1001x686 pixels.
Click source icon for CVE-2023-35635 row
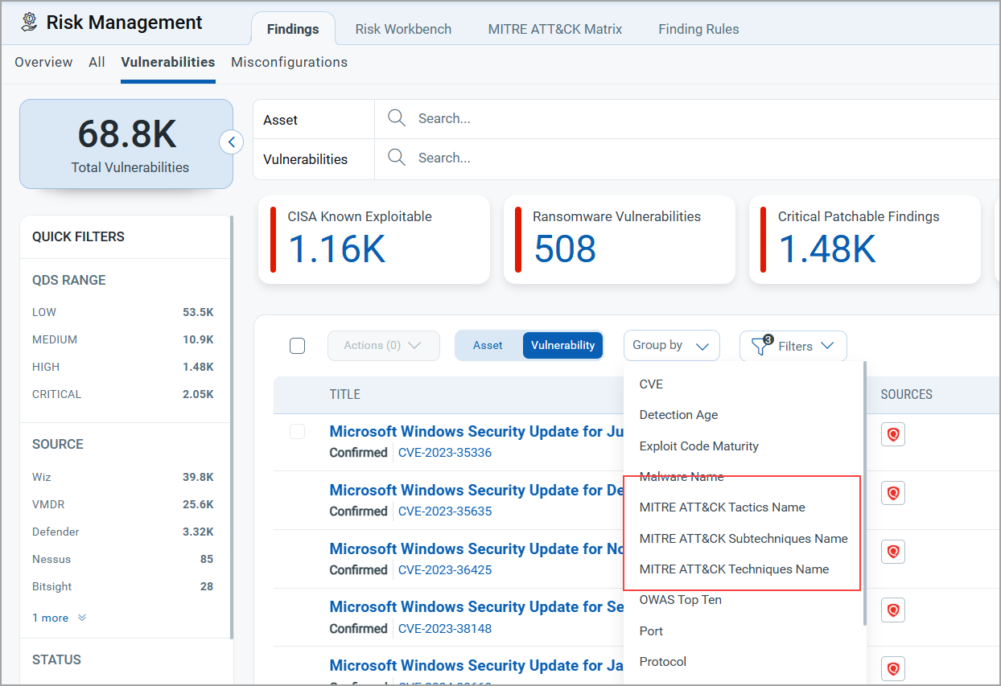click(892, 493)
